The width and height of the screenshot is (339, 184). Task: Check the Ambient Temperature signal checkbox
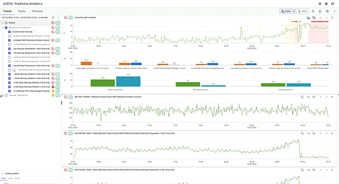9,44
